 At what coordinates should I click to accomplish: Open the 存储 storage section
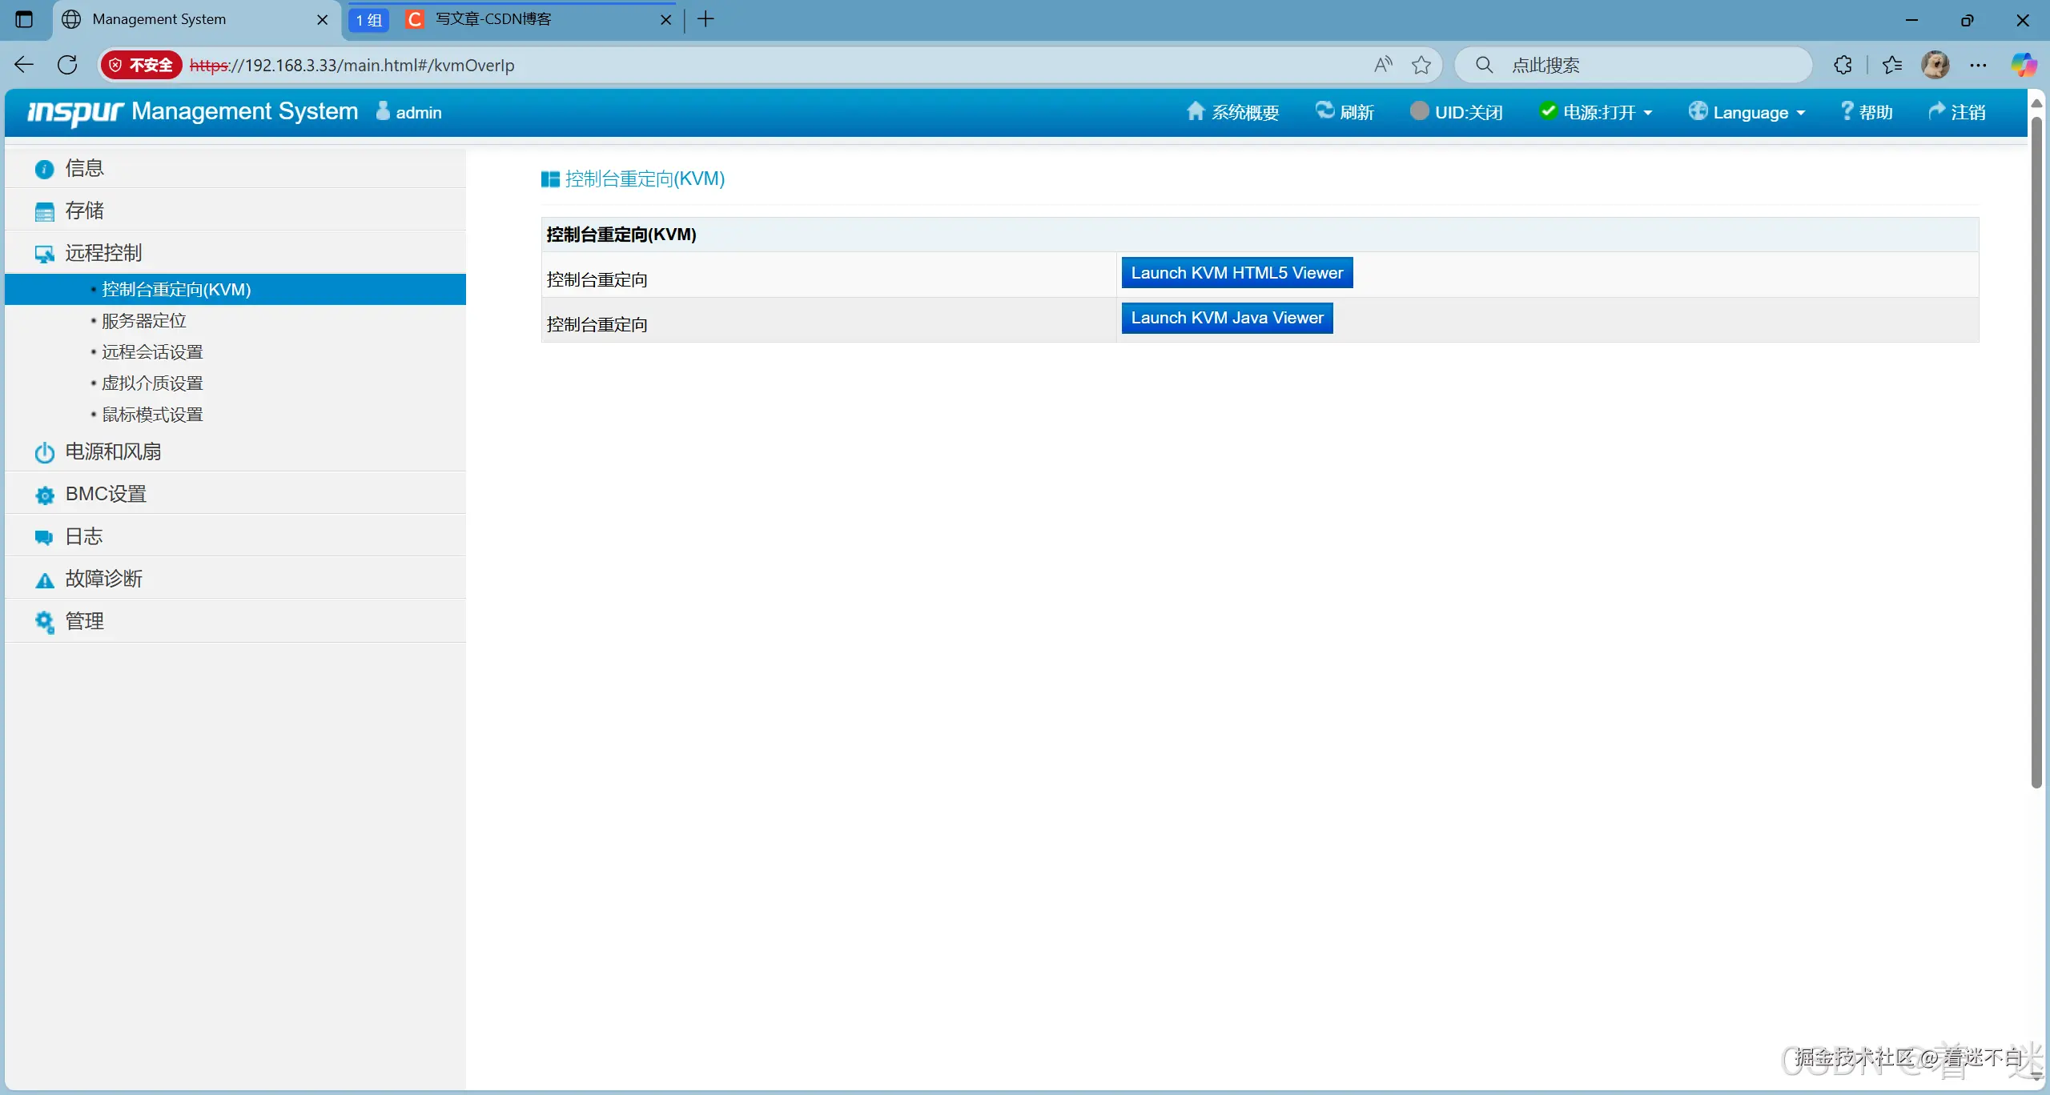(84, 211)
